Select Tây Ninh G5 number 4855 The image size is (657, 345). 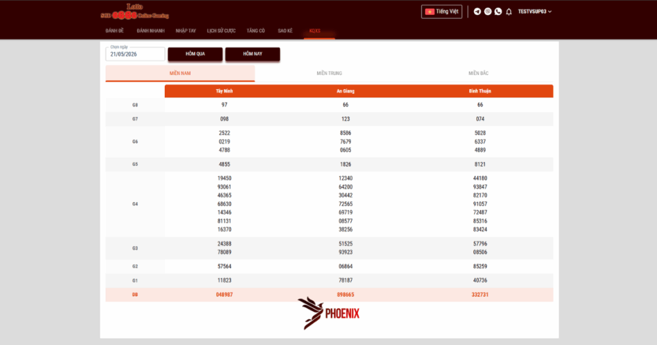coord(224,164)
